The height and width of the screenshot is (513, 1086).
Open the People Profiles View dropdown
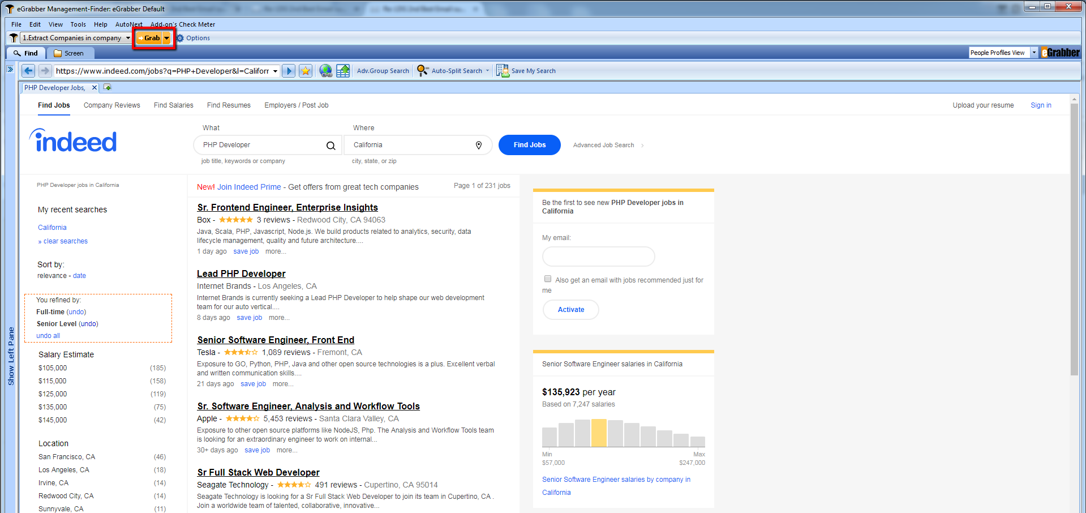1034,53
